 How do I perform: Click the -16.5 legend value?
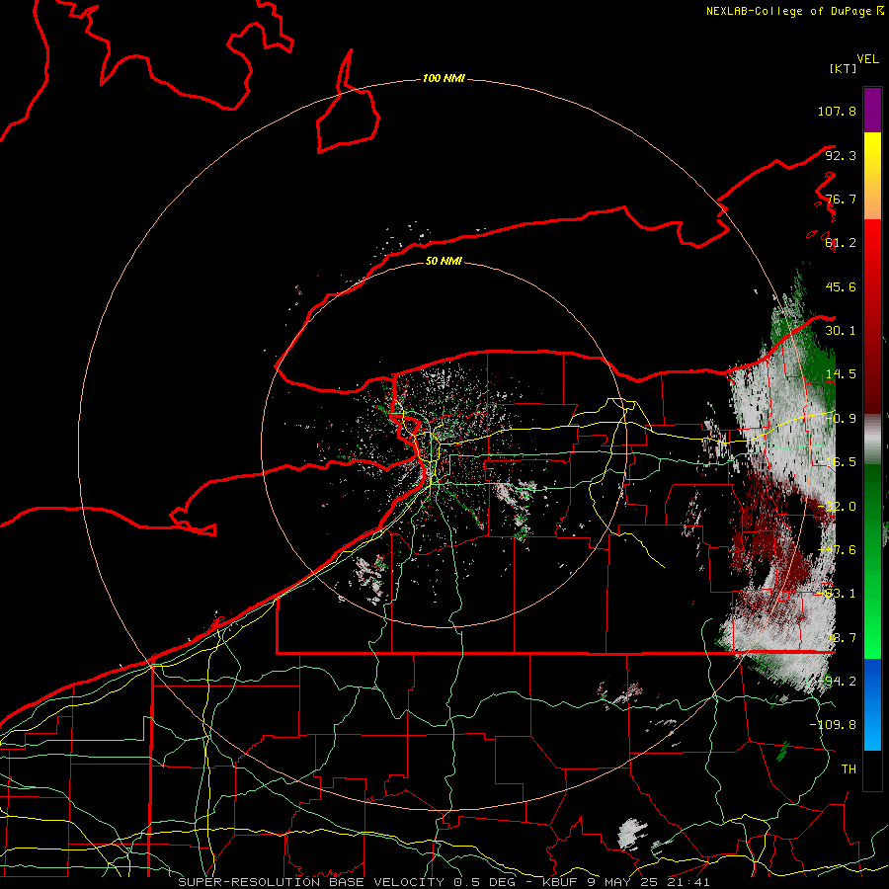(x=837, y=462)
